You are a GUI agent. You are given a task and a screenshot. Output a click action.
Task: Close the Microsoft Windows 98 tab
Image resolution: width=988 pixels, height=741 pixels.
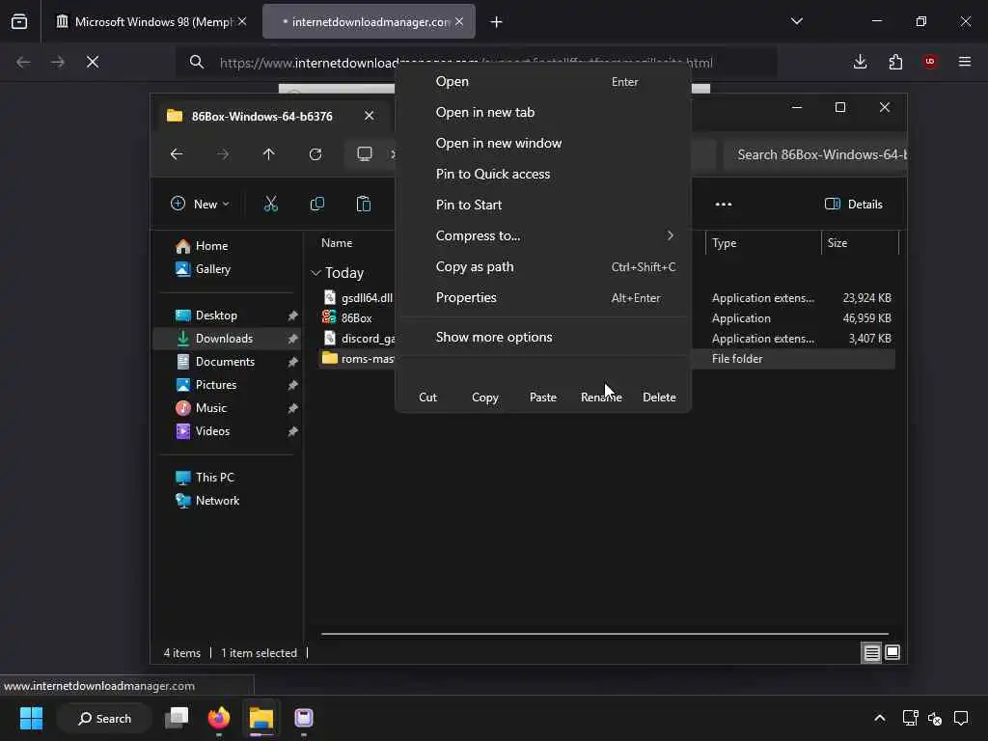click(x=242, y=21)
